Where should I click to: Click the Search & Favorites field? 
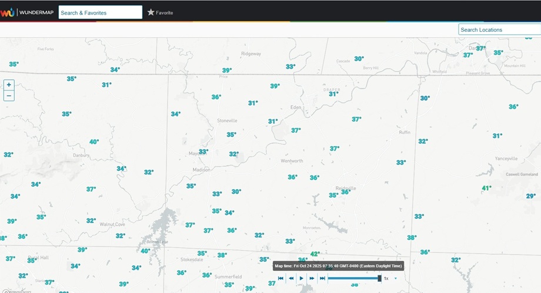click(x=100, y=12)
